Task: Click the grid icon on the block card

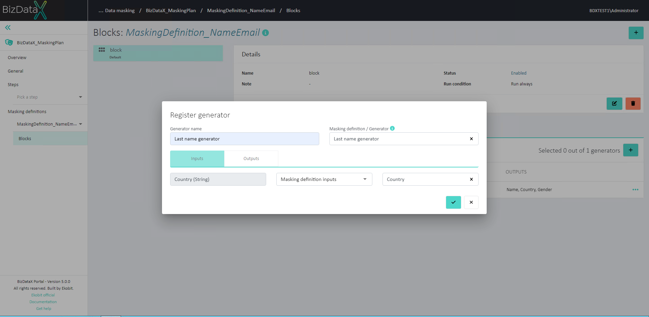Action: tap(102, 50)
